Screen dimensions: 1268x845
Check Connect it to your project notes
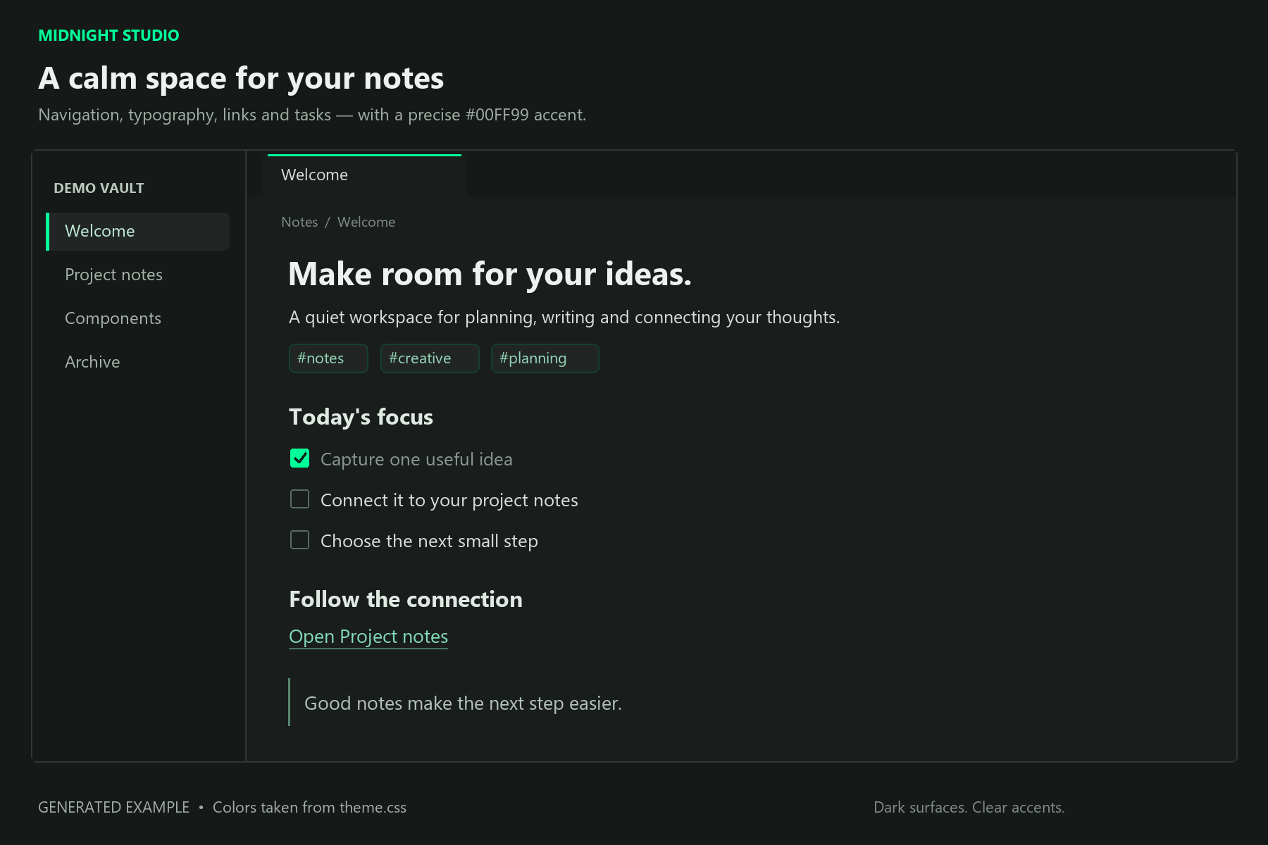click(300, 499)
